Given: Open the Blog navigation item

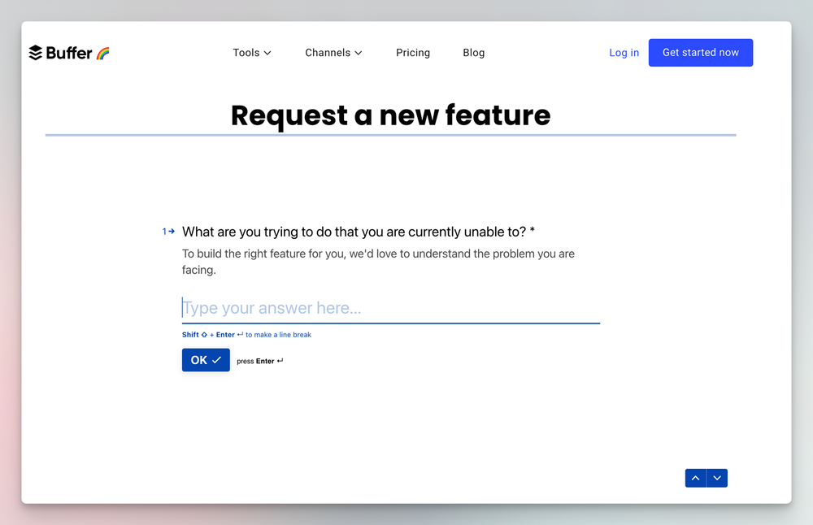Looking at the screenshot, I should (x=474, y=52).
